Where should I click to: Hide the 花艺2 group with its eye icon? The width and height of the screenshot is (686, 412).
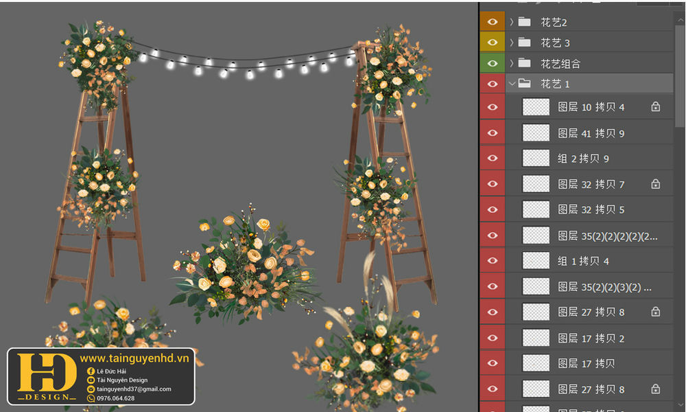[x=491, y=22]
